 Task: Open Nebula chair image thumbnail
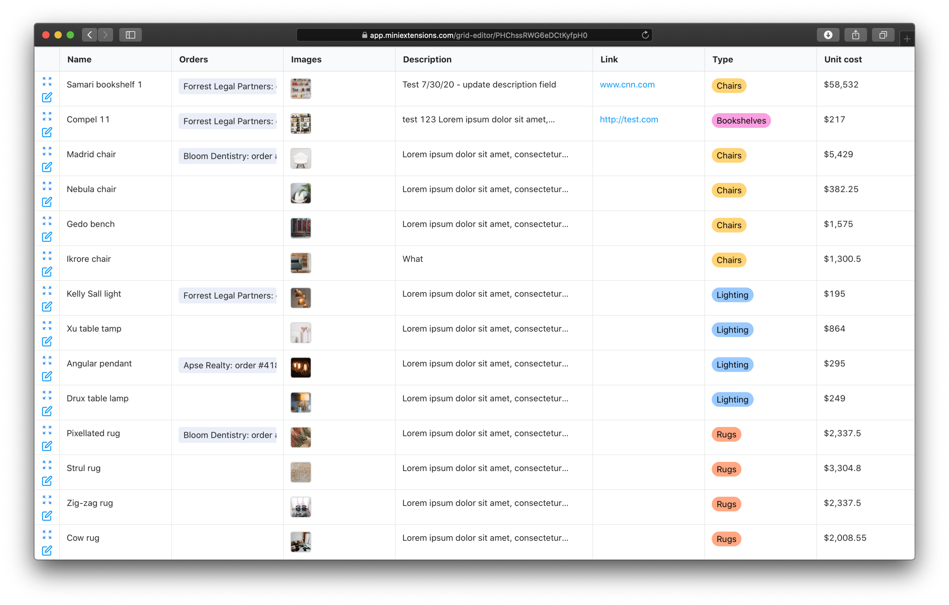[301, 193]
